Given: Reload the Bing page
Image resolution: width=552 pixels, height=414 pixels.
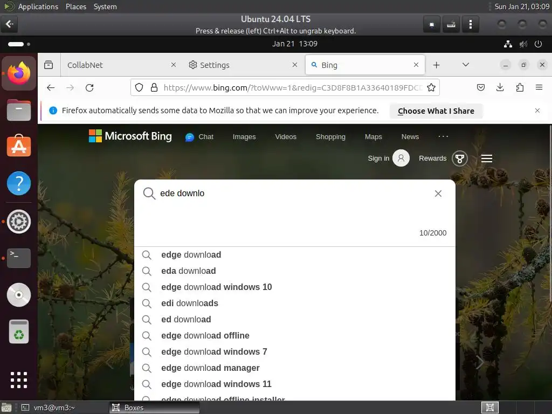Looking at the screenshot, I should tap(89, 88).
